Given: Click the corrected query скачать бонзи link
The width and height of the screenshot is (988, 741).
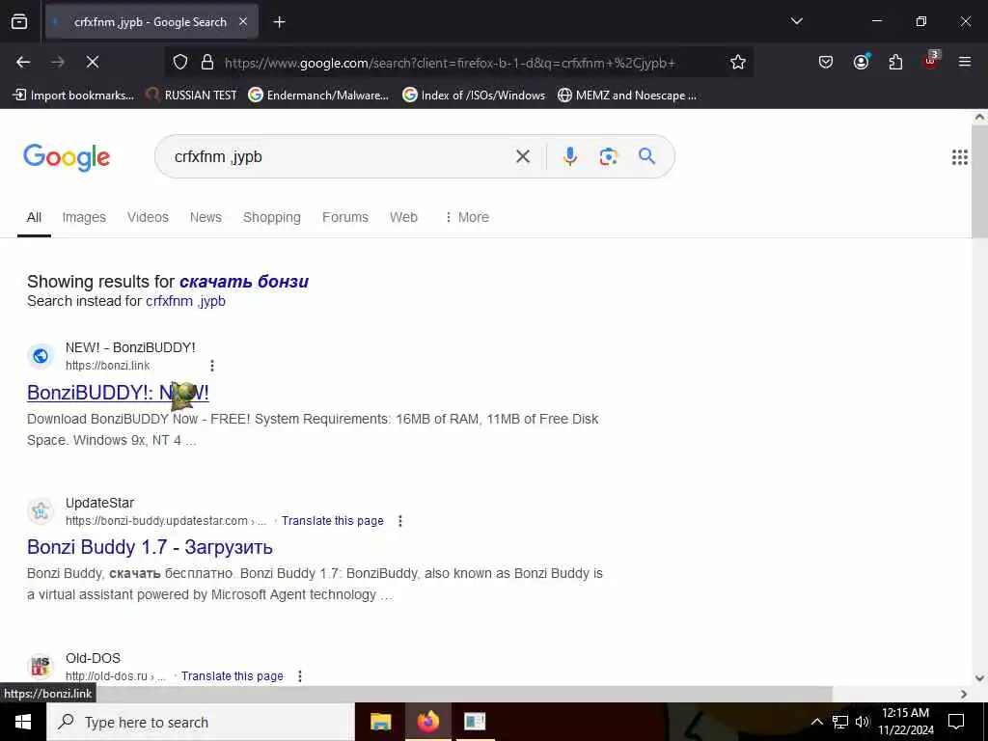Looking at the screenshot, I should [244, 282].
